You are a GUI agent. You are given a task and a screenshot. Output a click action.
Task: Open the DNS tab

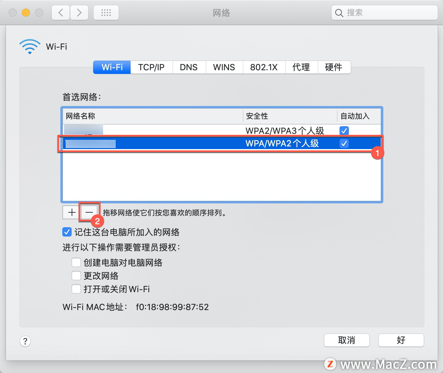(189, 67)
